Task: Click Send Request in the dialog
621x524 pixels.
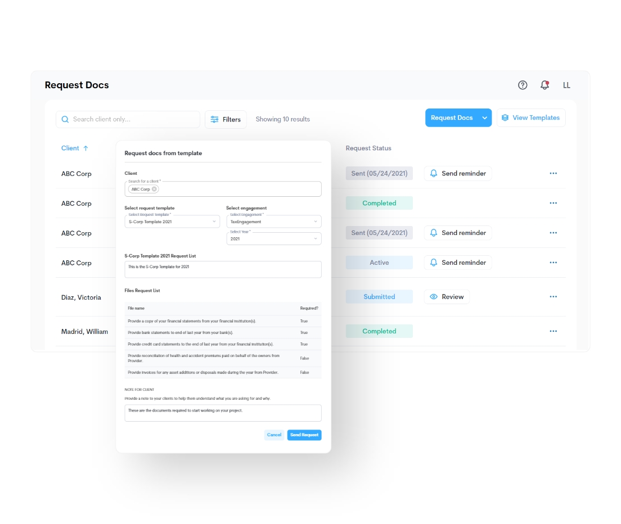Action: click(304, 435)
